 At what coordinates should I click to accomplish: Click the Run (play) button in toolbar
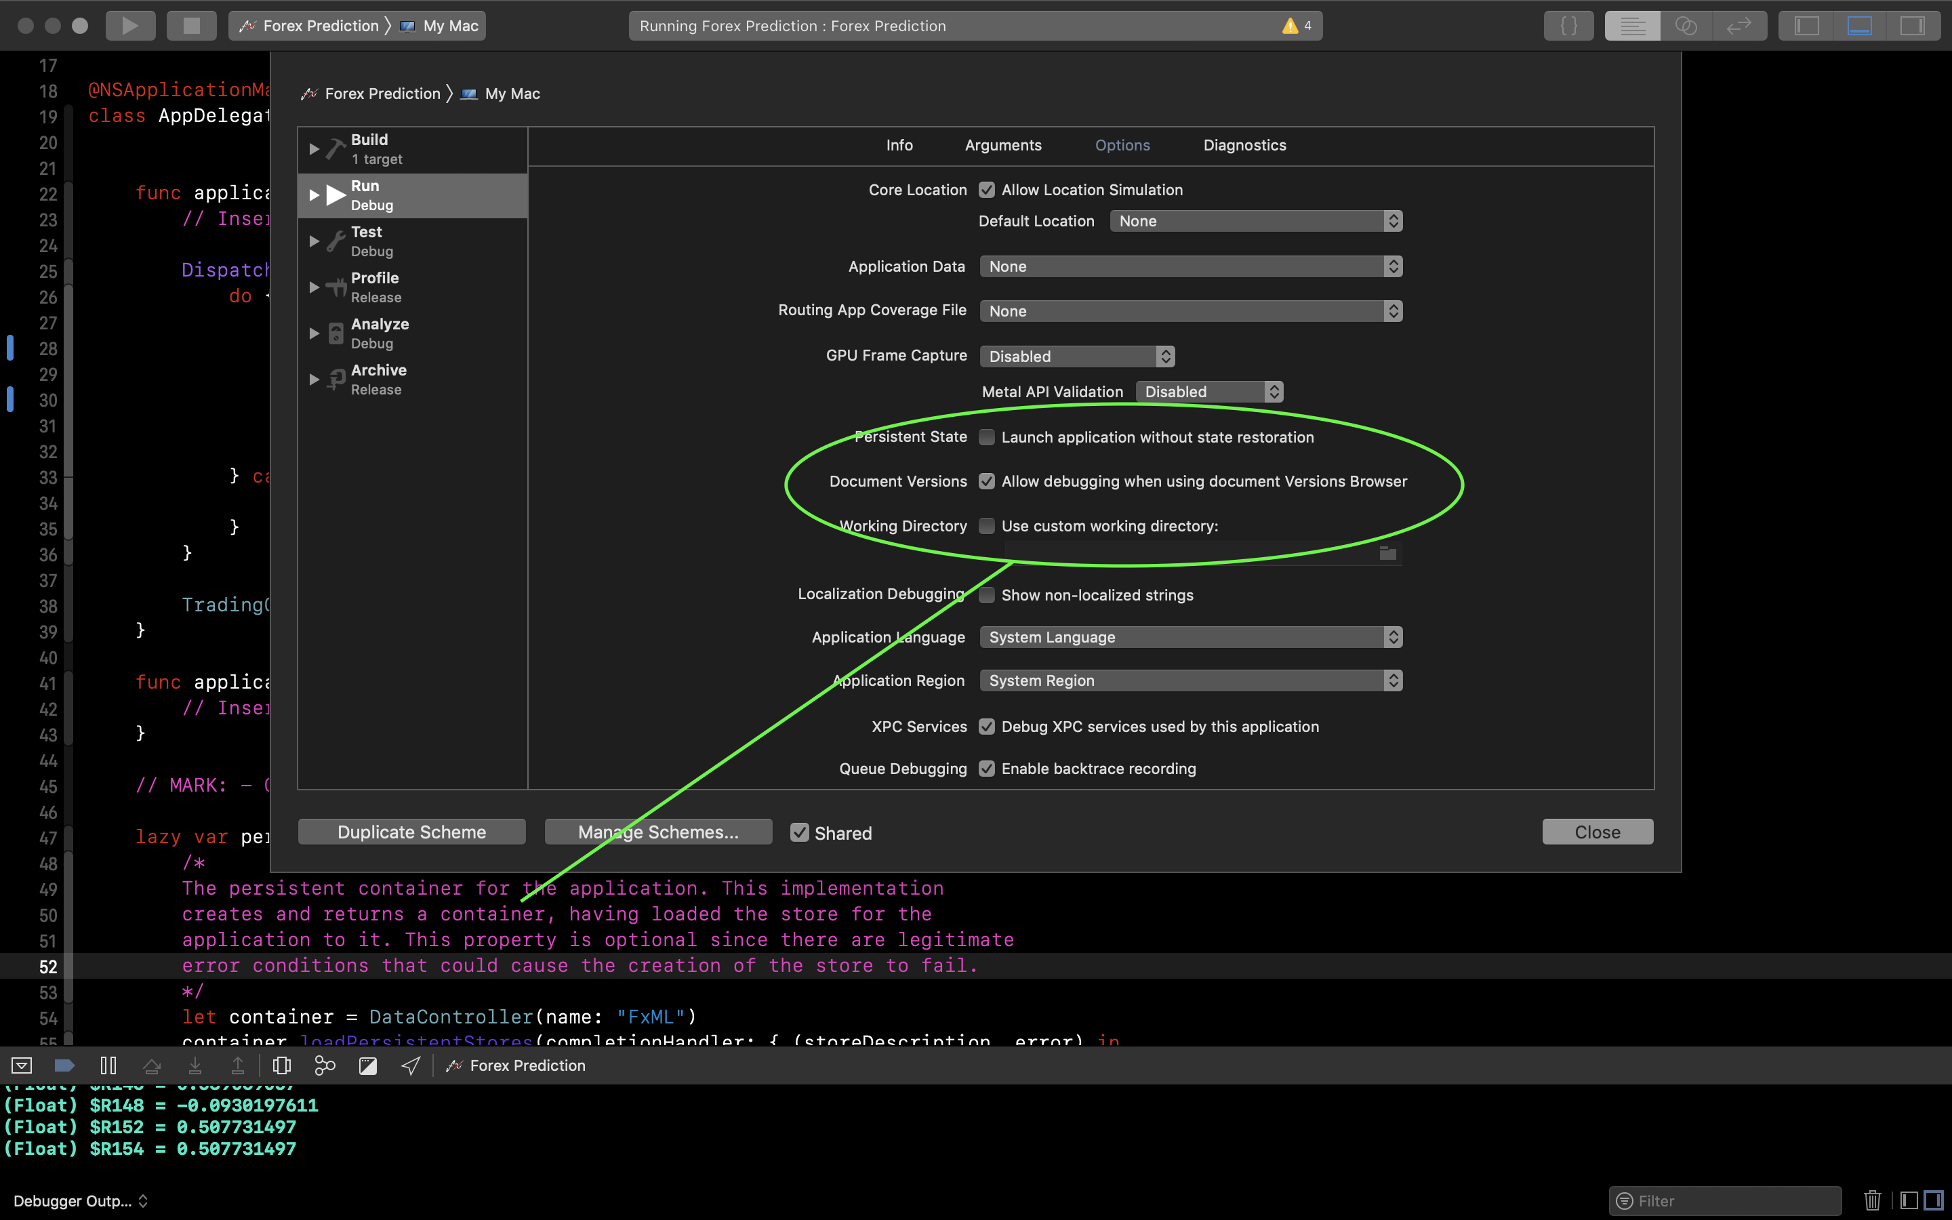(130, 26)
